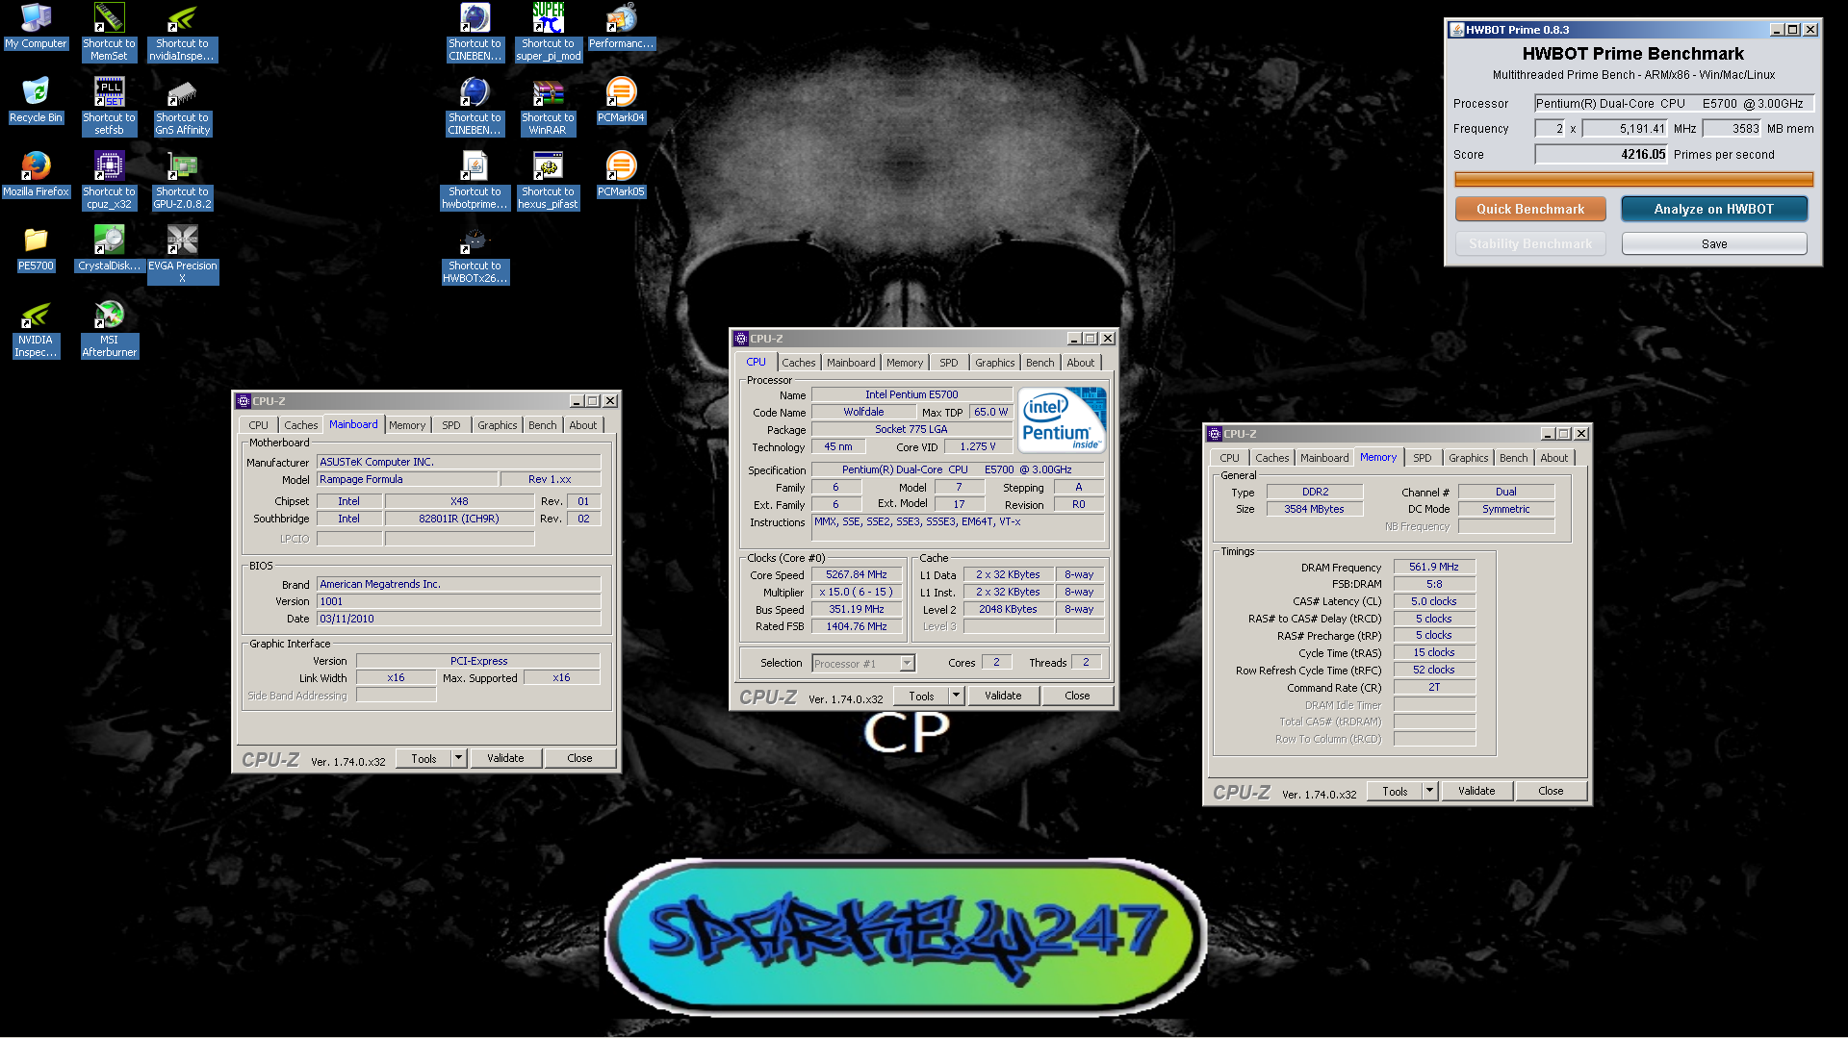The height and width of the screenshot is (1039, 1848).
Task: Click HWBOT Processor name field
Action: 1674,103
